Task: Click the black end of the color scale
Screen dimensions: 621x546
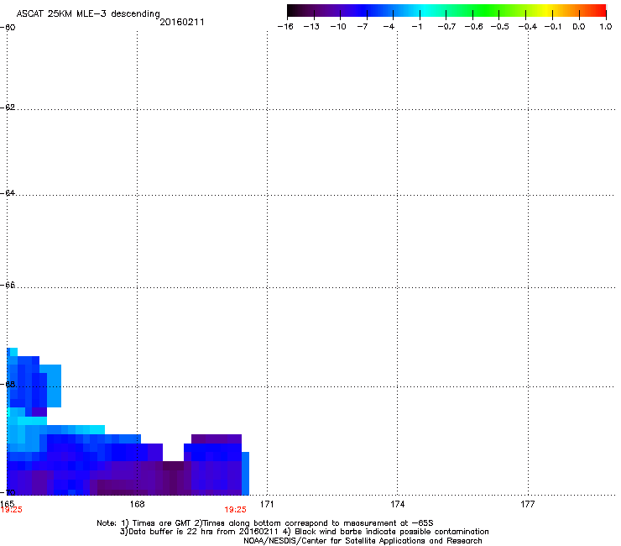Action: click(x=292, y=11)
